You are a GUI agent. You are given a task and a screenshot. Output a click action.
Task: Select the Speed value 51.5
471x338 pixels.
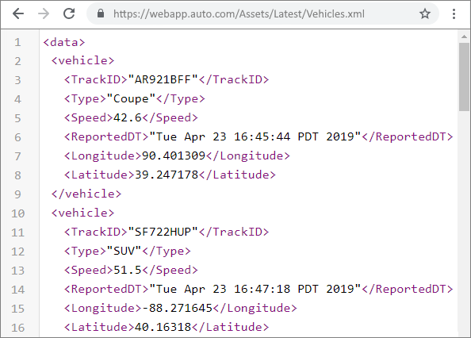pos(128,270)
